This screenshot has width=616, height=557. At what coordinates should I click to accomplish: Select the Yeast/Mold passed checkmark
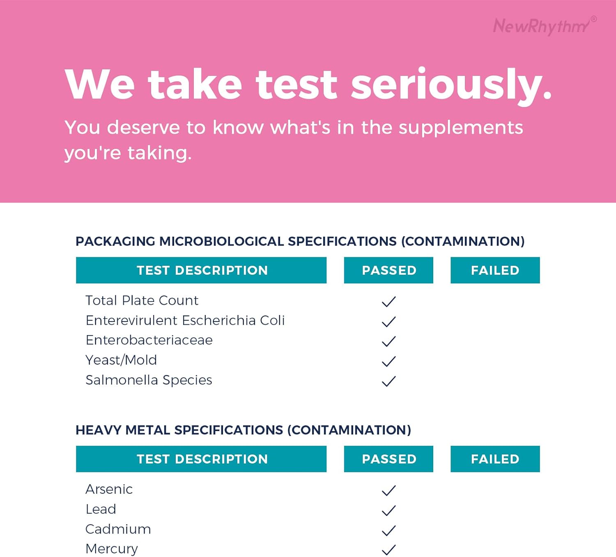click(388, 361)
